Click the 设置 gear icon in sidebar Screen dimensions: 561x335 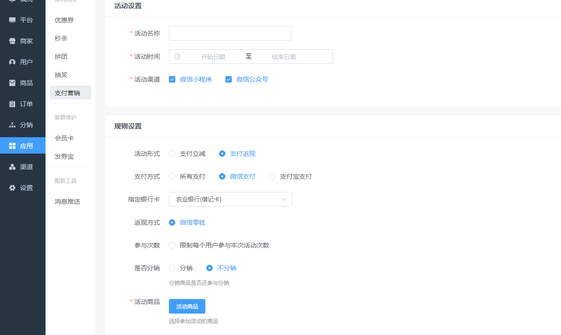[x=12, y=188]
